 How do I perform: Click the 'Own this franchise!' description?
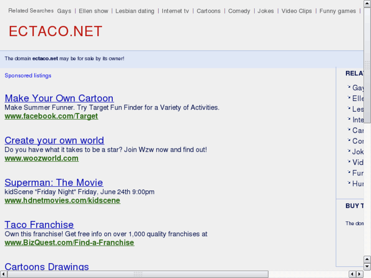pyautogui.click(x=106, y=234)
